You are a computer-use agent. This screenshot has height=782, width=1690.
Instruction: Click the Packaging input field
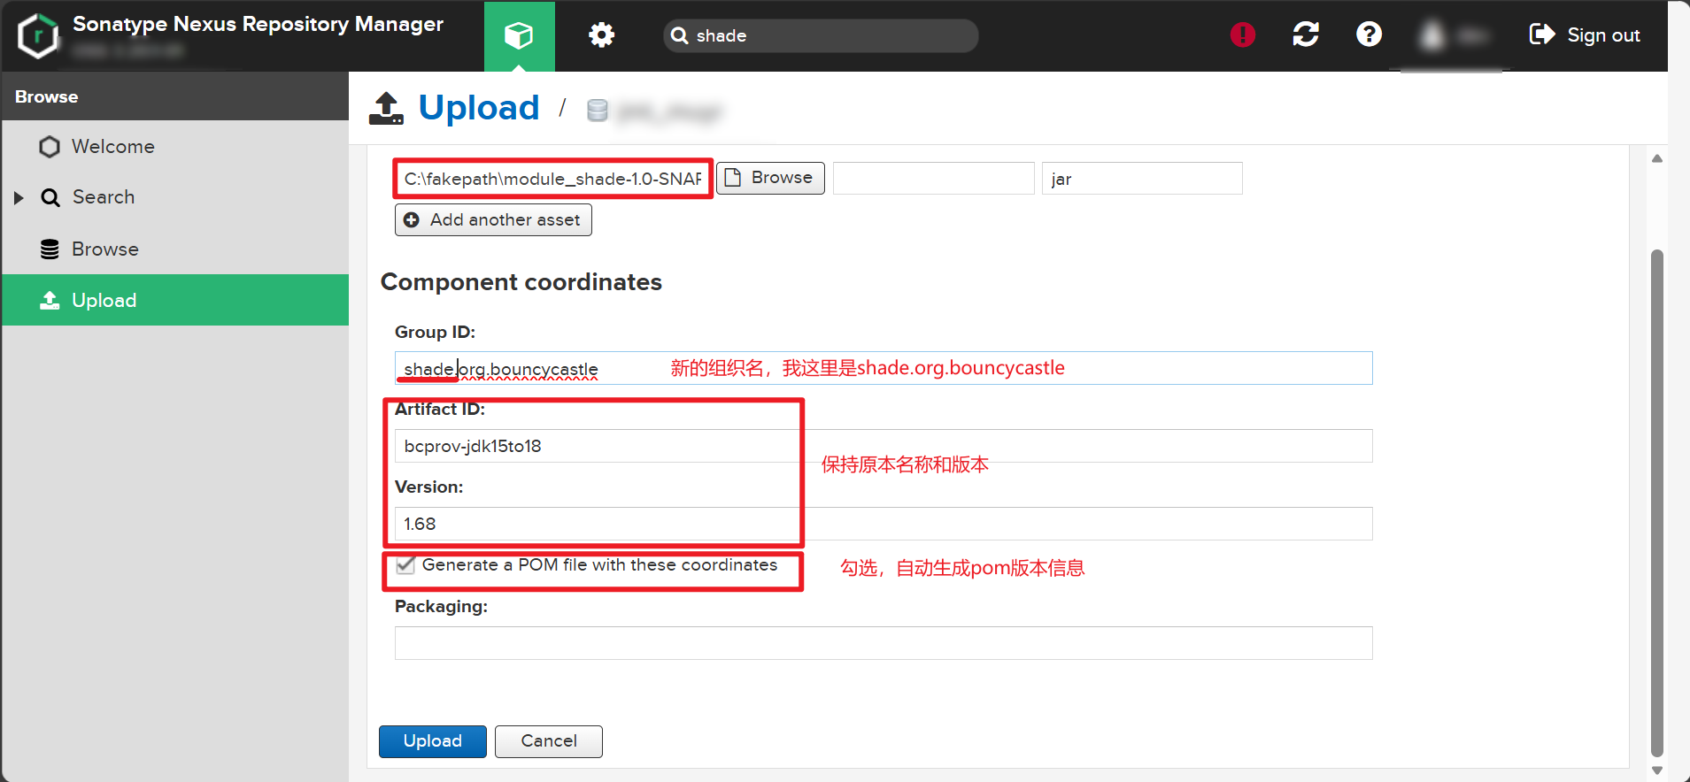click(883, 643)
